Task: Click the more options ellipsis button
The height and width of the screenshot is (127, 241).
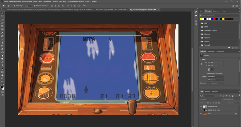Action: click(84, 6)
